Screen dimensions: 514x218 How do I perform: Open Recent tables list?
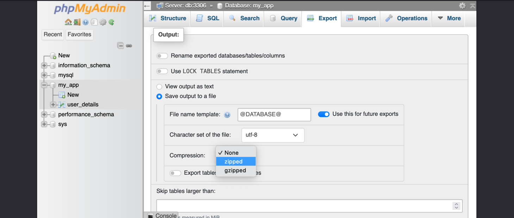coord(53,35)
